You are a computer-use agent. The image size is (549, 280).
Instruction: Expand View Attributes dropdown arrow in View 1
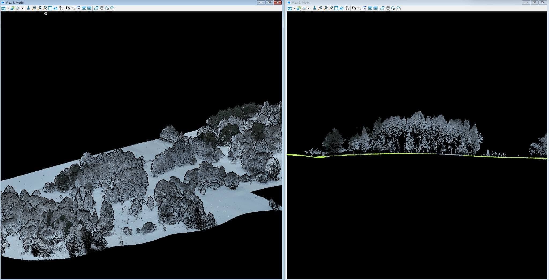pyautogui.click(x=8, y=8)
